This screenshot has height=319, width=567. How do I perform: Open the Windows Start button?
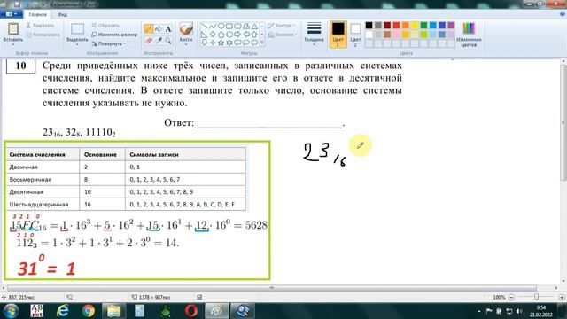[11, 311]
